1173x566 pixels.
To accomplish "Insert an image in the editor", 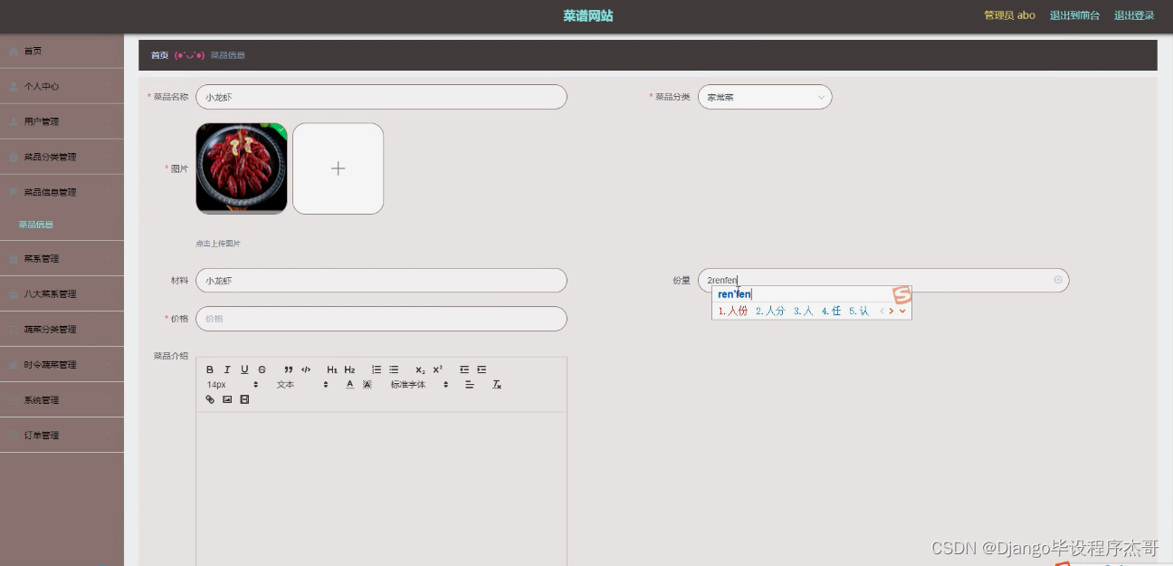I will 227,399.
